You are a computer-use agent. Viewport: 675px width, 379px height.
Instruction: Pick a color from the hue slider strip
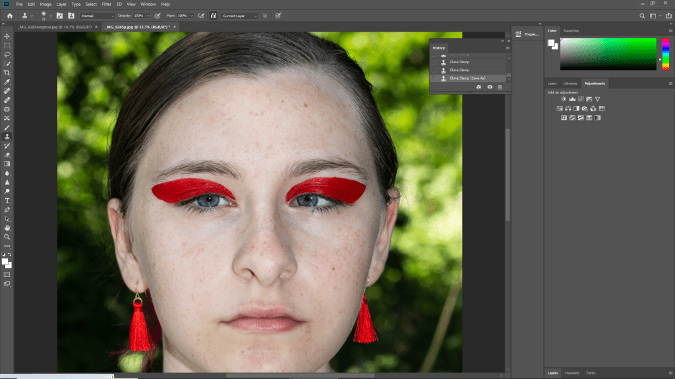[665, 54]
